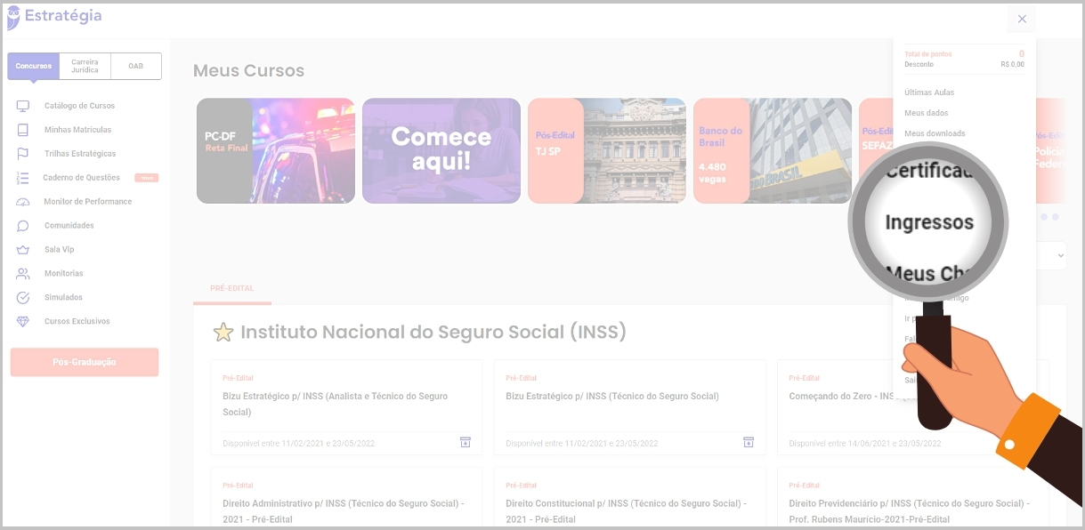The height and width of the screenshot is (530, 1085).
Task: Open Meus downloads menu entry
Action: click(935, 133)
